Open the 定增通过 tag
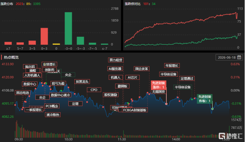Viewport: 245px width, 142px height. (187, 78)
